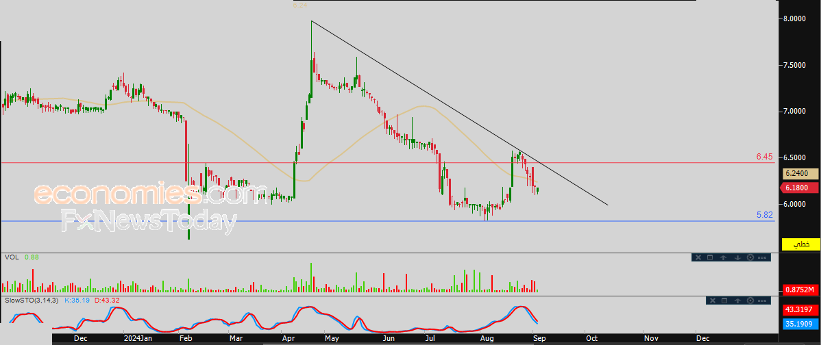821x345 pixels.
Task: Open VOL panel settings gear
Action: 750,257
